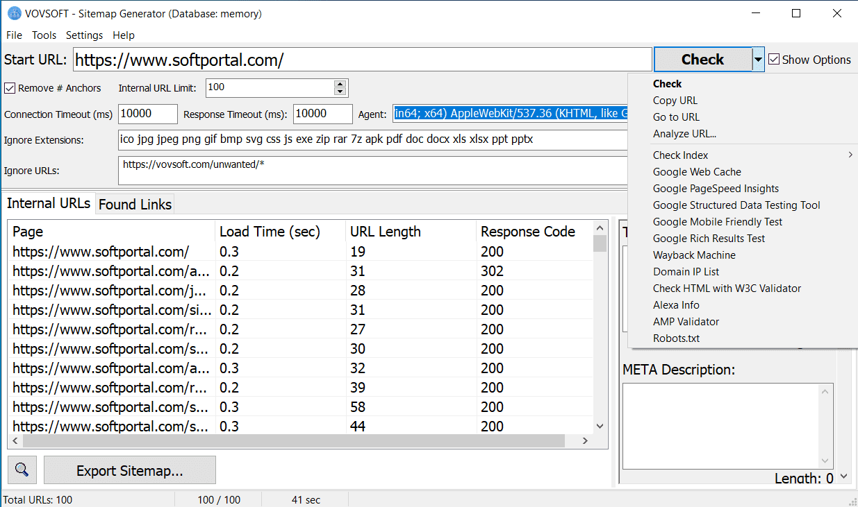Select the row starting https://www.softportal.com/si...
Screen dimensions: 858x507
coord(301,310)
